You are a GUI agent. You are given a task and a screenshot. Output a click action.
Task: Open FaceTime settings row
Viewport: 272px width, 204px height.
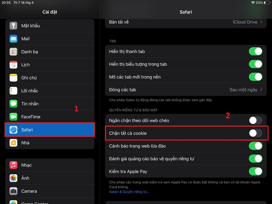point(50,117)
